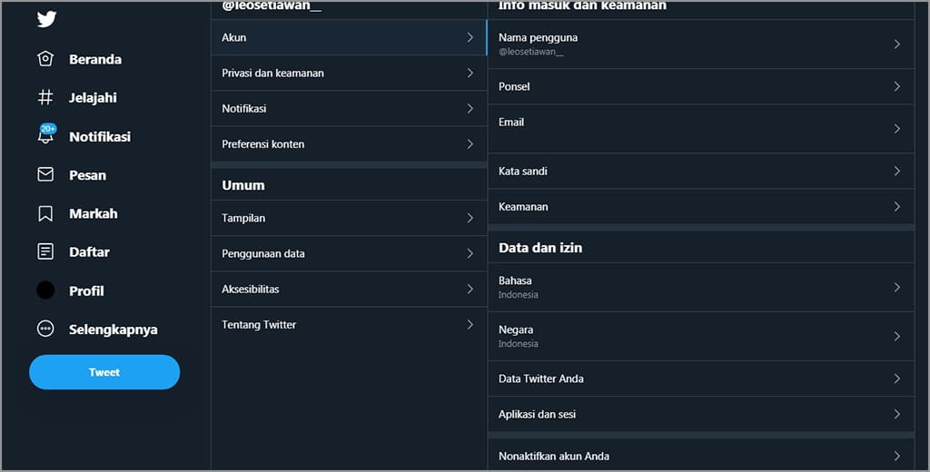Click the Jelajahi hashtag icon
This screenshot has width=930, height=472.
(x=45, y=97)
